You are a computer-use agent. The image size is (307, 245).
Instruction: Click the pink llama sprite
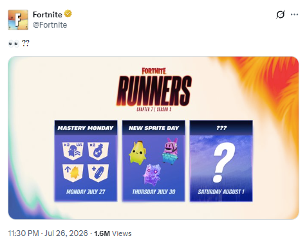171,151
